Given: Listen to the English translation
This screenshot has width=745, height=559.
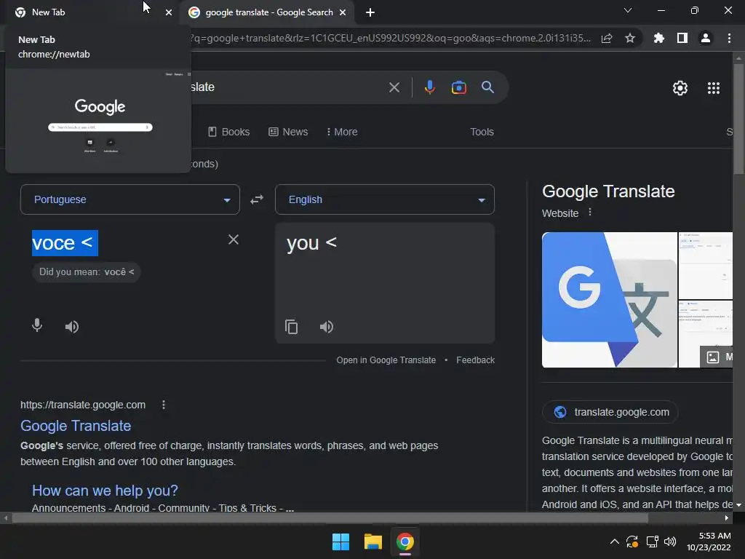Looking at the screenshot, I should point(327,327).
